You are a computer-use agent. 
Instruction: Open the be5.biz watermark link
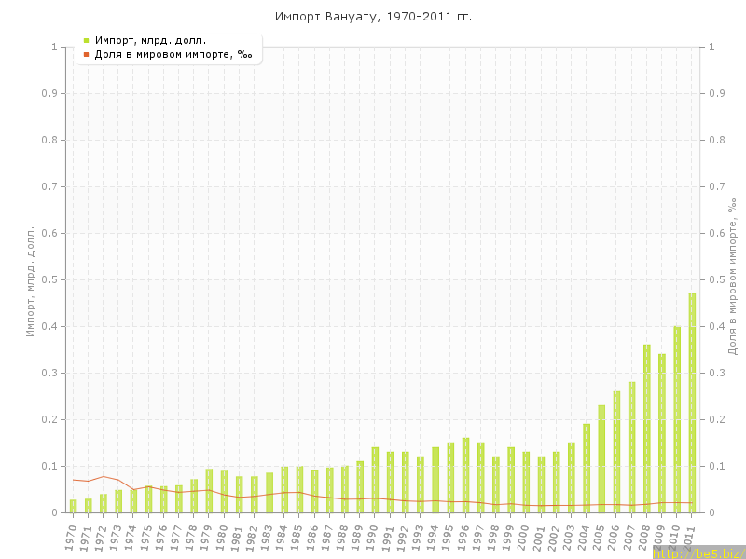click(698, 552)
